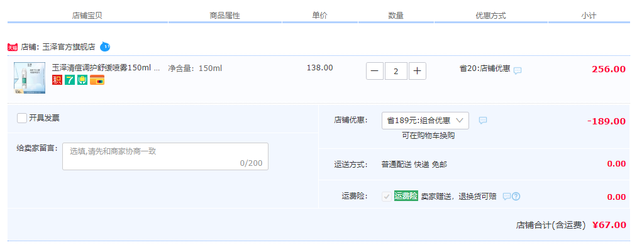Viewport: 637px width, 245px height.
Task: Click the 商品属性 column header
Action: [x=224, y=16]
